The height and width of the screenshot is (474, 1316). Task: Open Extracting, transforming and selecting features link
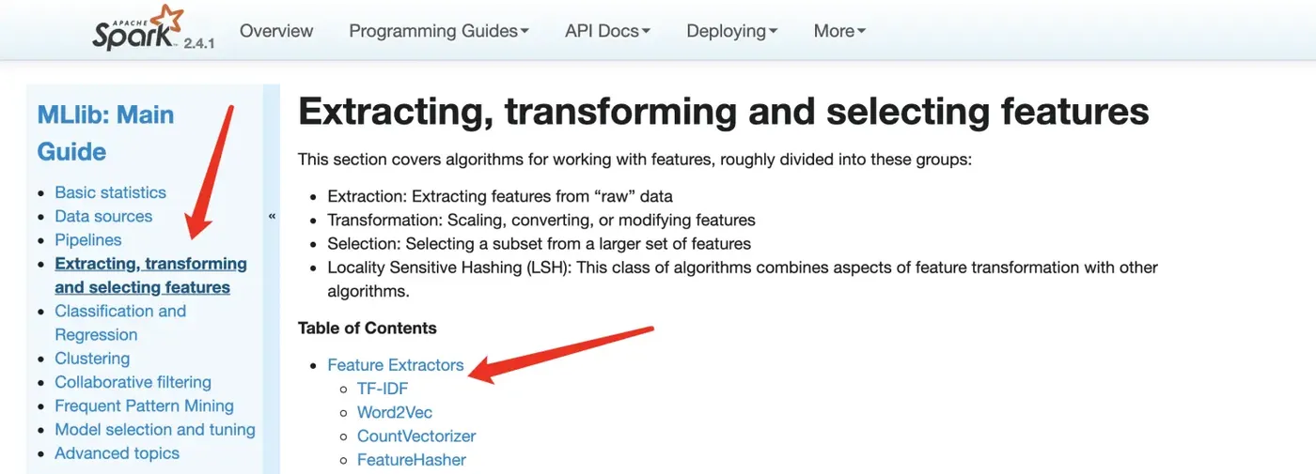point(150,276)
